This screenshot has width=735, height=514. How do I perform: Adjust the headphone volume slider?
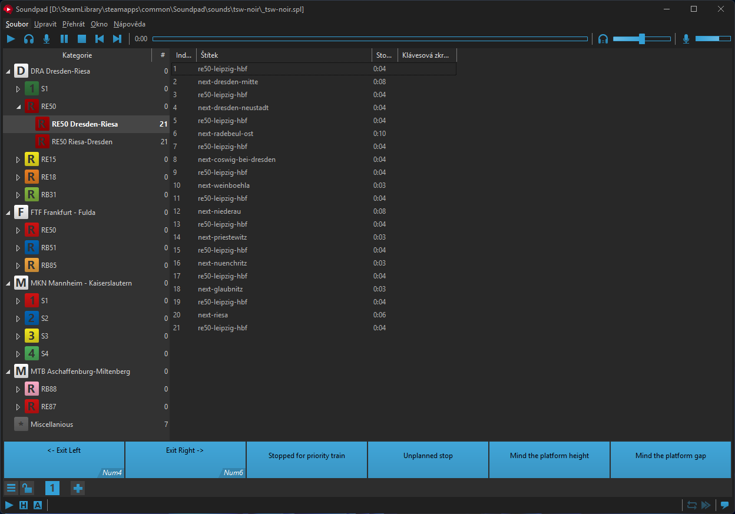pyautogui.click(x=642, y=39)
